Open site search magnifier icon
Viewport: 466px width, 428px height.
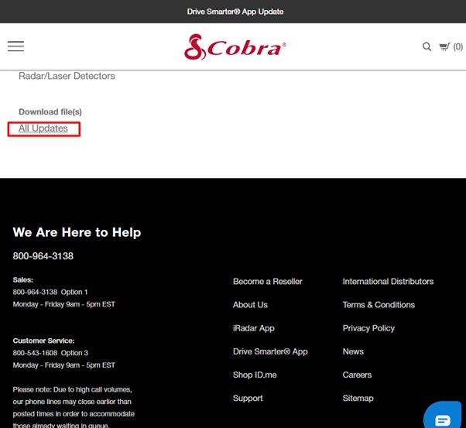pos(427,46)
